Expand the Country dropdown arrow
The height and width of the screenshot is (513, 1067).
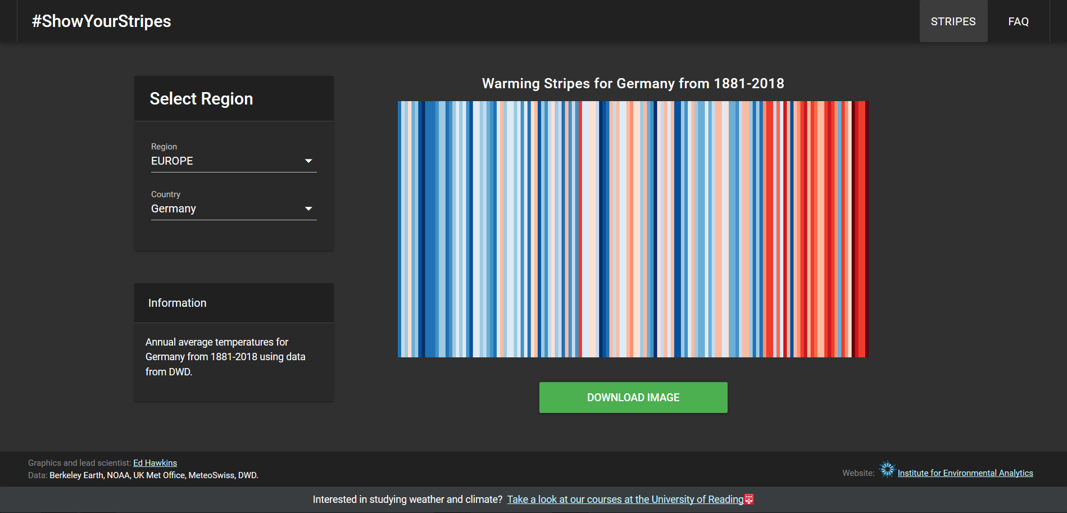coord(308,209)
